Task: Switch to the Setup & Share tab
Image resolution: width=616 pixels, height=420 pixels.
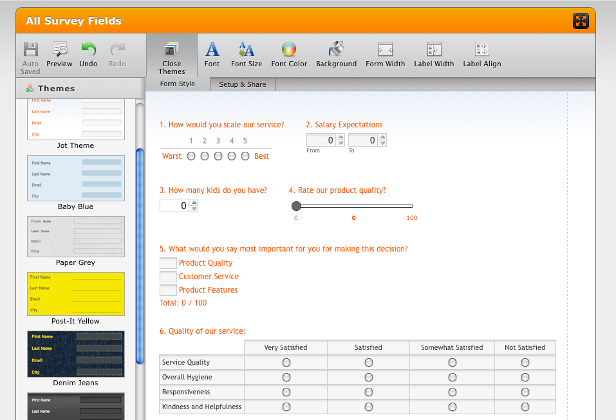Action: [242, 84]
